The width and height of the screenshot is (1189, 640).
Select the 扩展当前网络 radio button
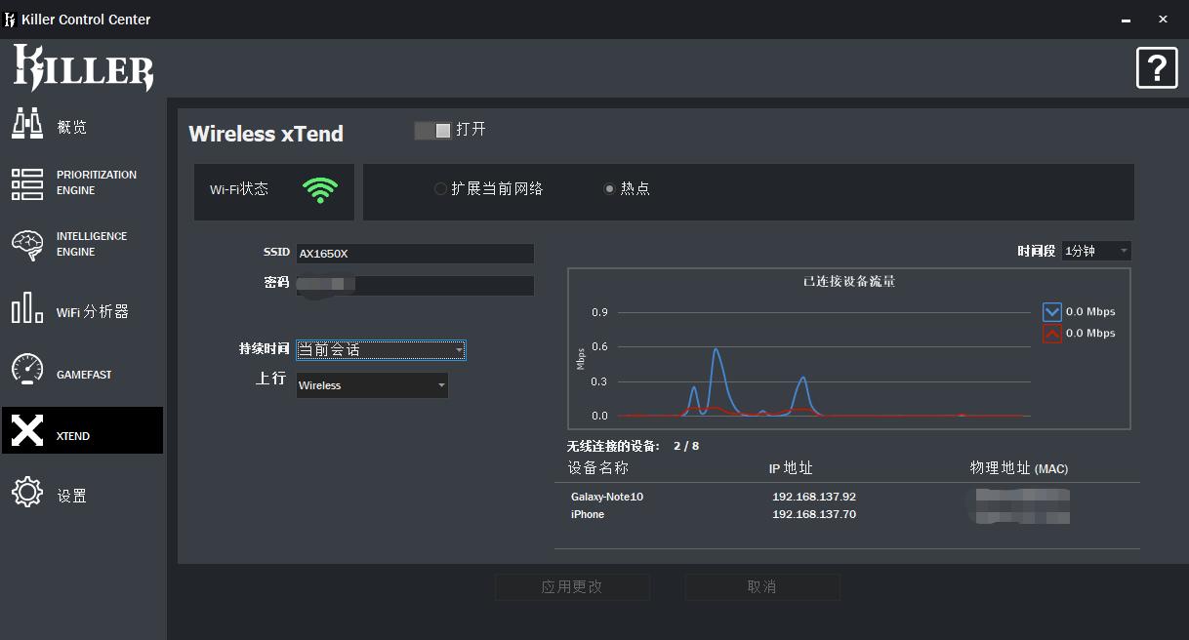point(440,188)
